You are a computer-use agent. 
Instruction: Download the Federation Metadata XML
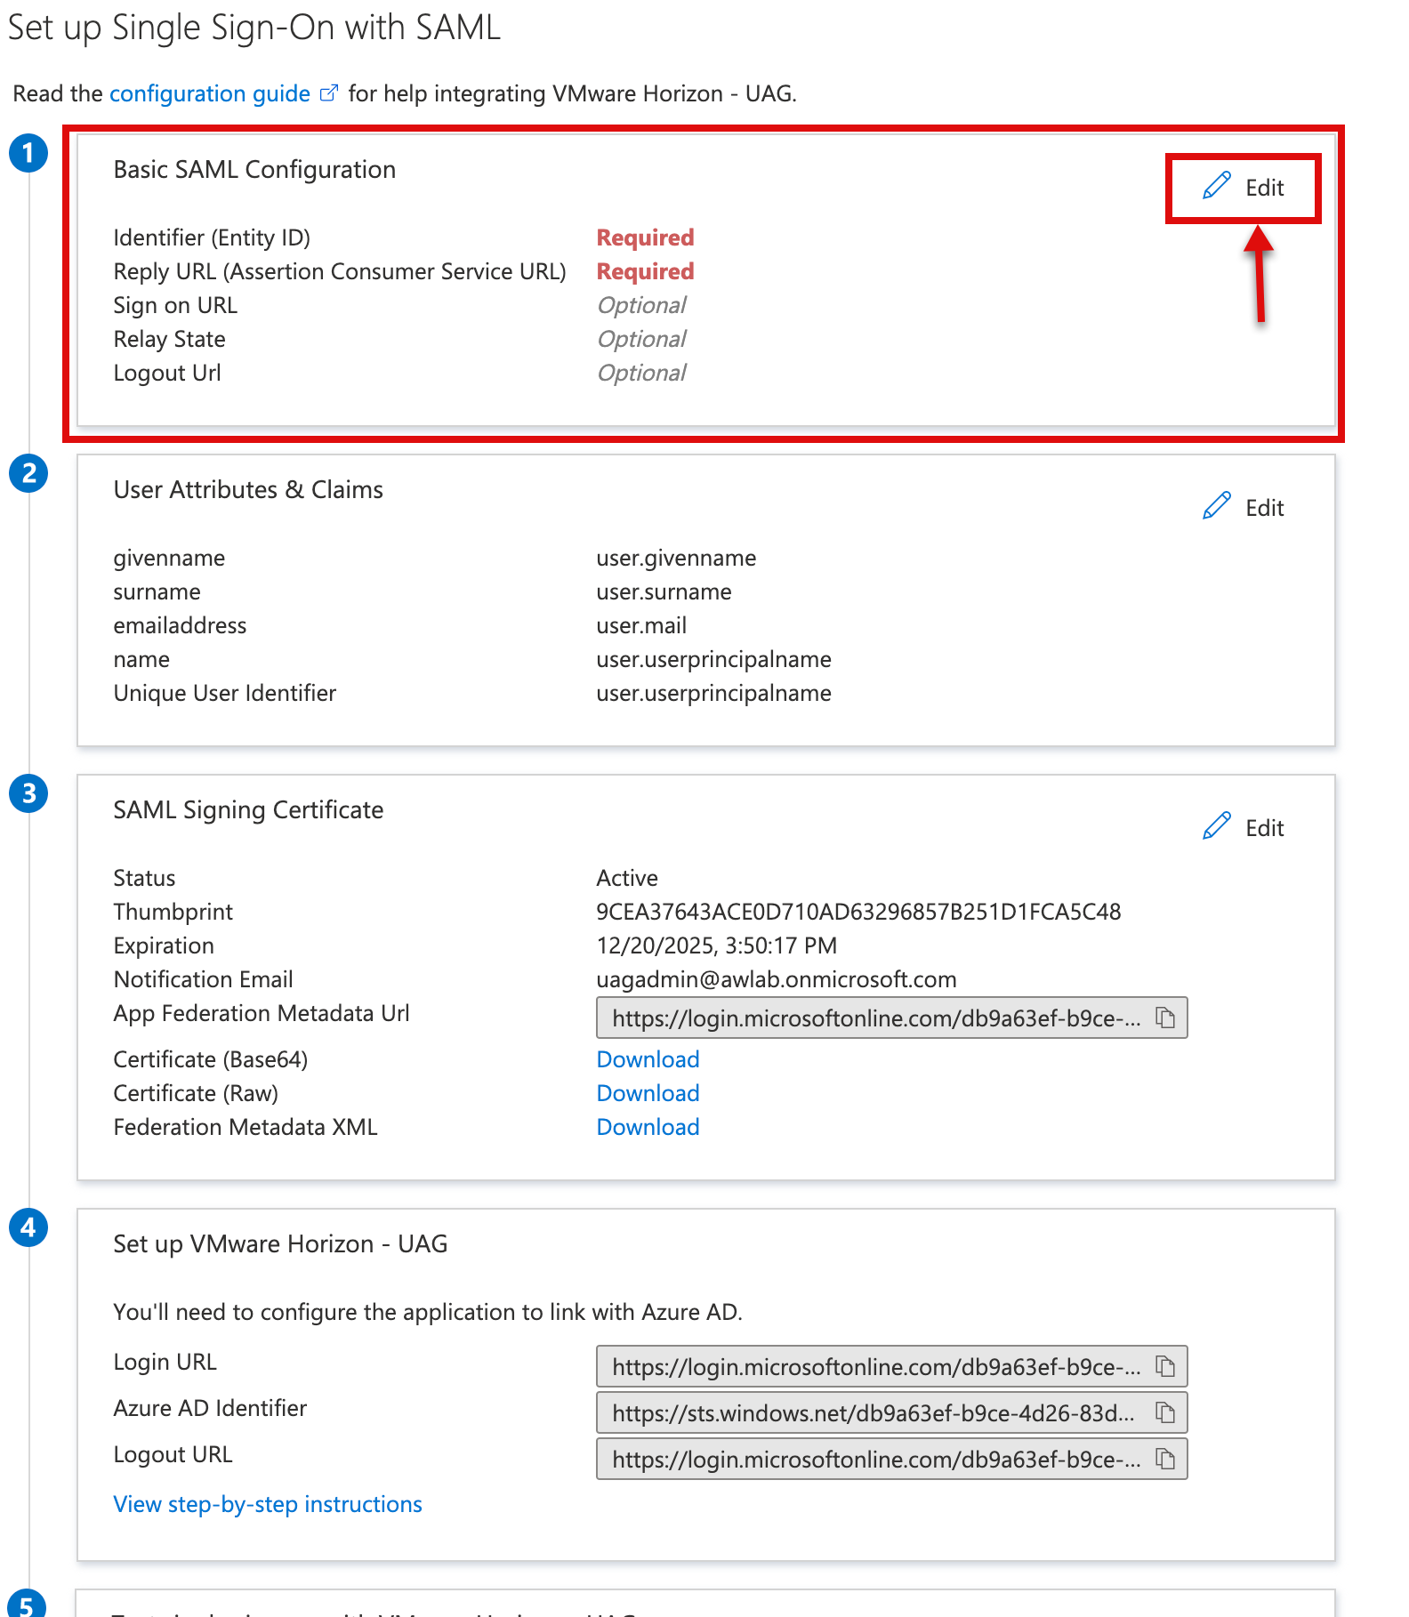click(648, 1127)
